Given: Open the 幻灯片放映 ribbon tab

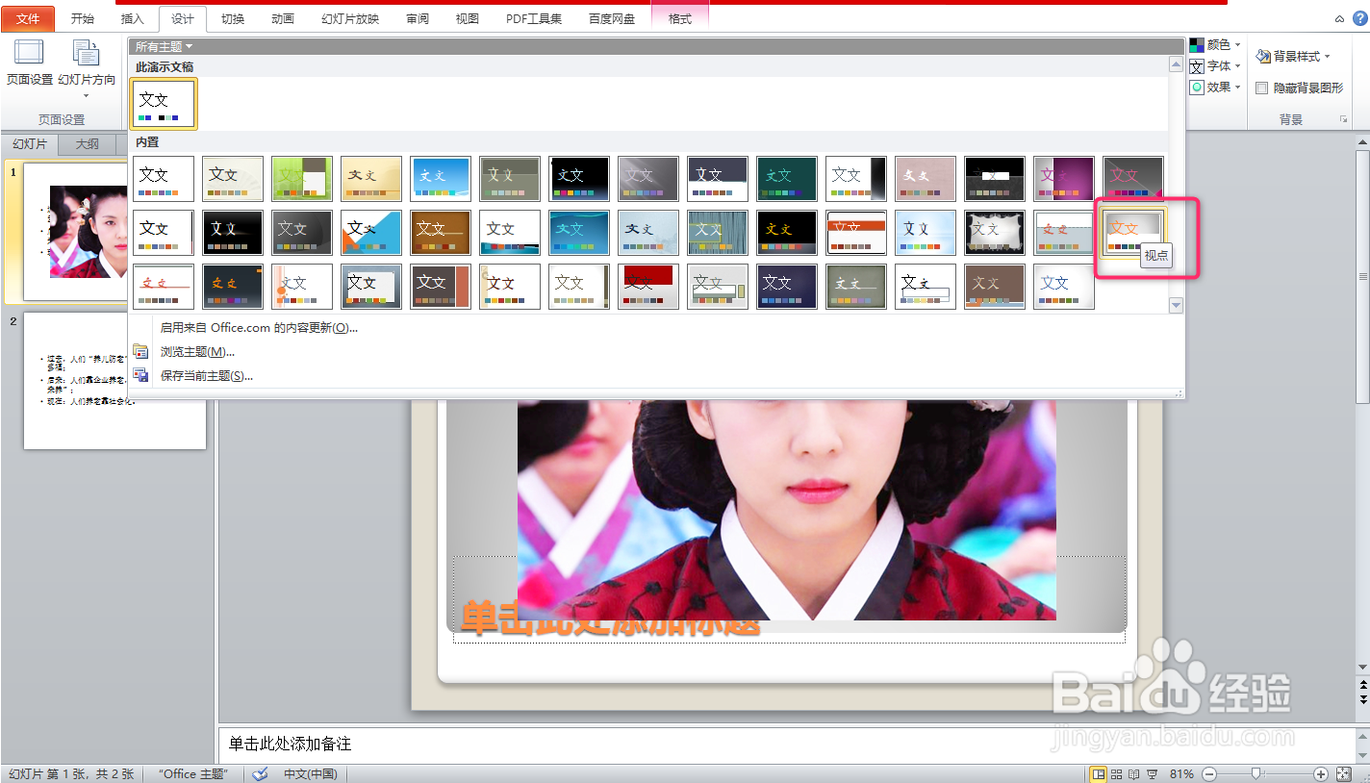Looking at the screenshot, I should pos(350,18).
